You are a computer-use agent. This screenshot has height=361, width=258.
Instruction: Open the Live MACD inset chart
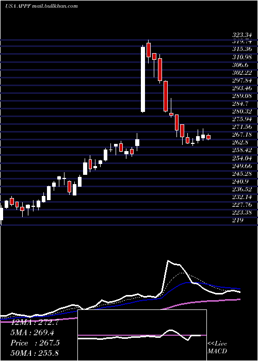pyautogui.click(x=142, y=335)
